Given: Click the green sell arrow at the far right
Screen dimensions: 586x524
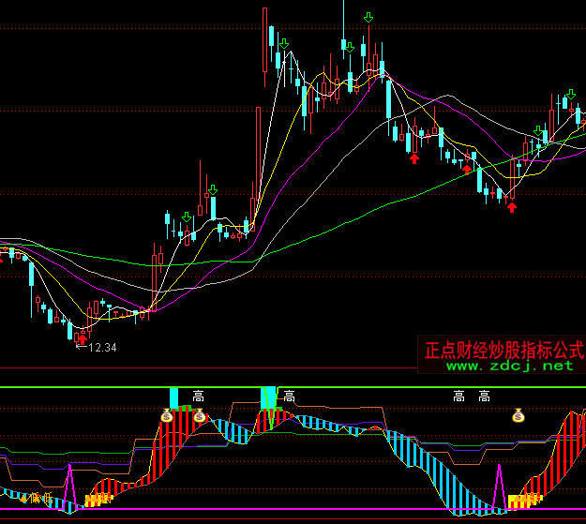Looking at the screenshot, I should pyautogui.click(x=570, y=94).
